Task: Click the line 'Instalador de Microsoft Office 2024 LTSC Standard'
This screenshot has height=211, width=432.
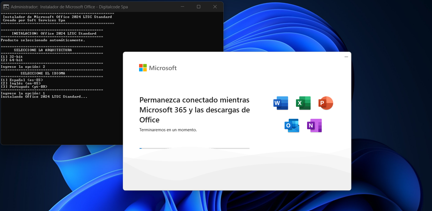Action: click(x=58, y=17)
